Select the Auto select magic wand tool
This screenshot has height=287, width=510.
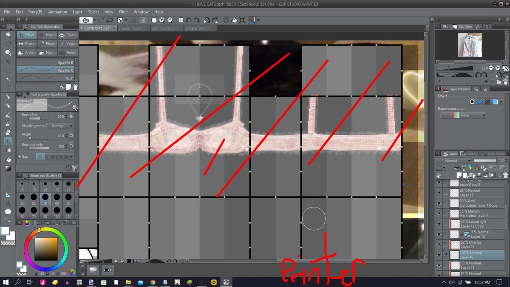[8, 79]
